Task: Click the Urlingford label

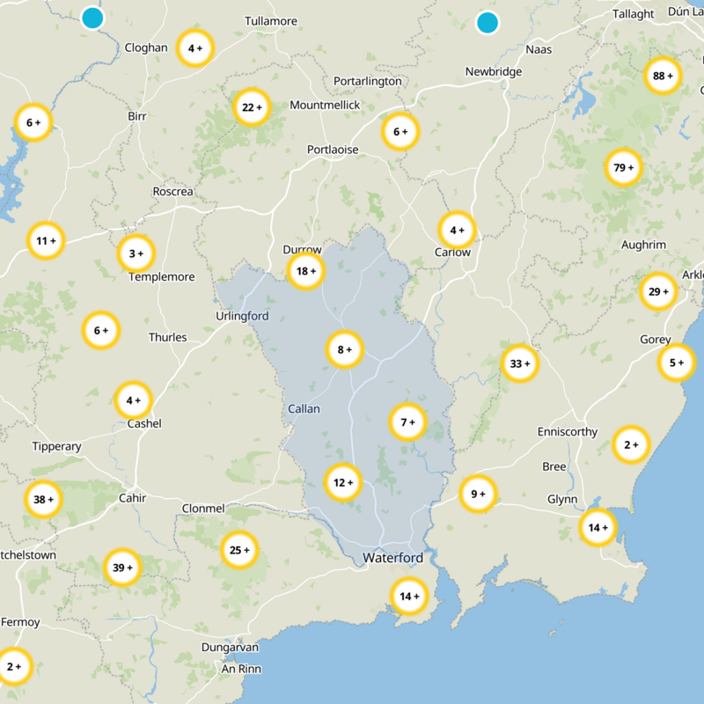Action: point(242,316)
